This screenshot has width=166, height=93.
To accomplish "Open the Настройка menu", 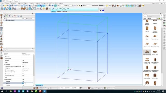I will pos(37,3).
